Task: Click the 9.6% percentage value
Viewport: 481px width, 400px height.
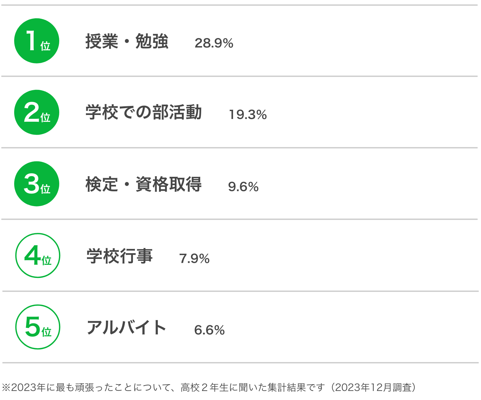Action: [243, 187]
